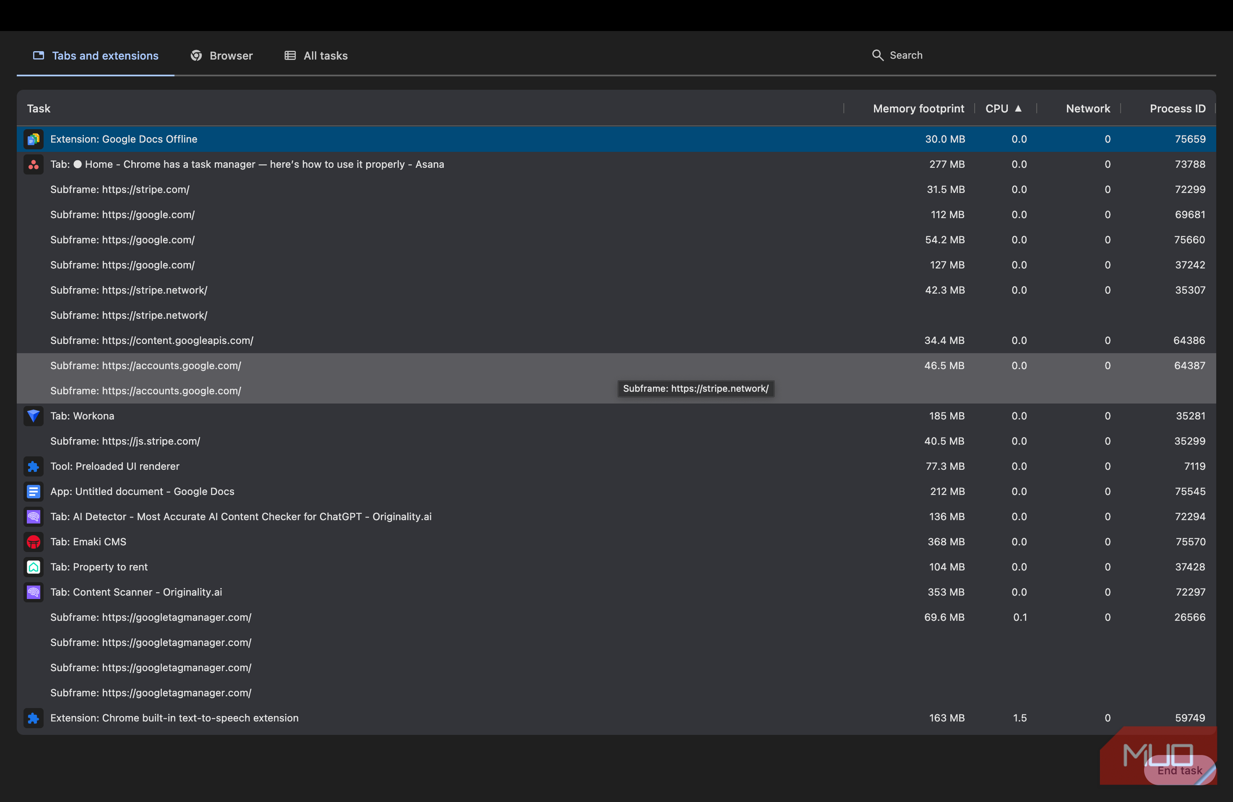
Task: Click the Content Scanner Originality.ai favicon
Action: pyautogui.click(x=34, y=592)
